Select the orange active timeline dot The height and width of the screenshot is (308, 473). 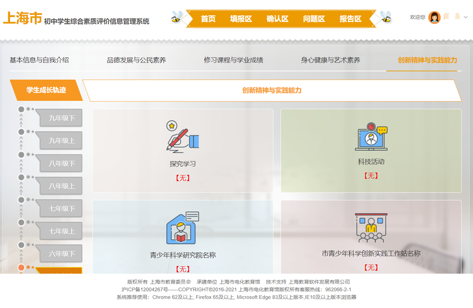tap(21, 268)
